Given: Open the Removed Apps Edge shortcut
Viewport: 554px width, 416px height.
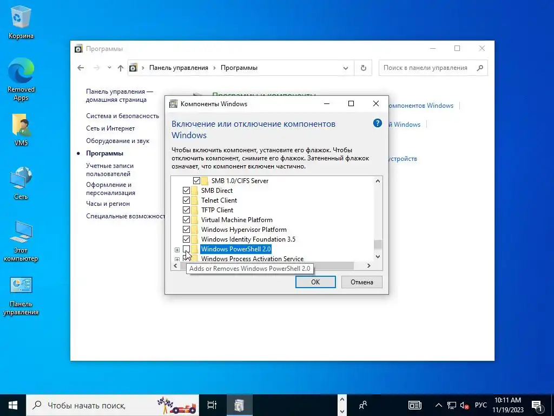Looking at the screenshot, I should 21,79.
